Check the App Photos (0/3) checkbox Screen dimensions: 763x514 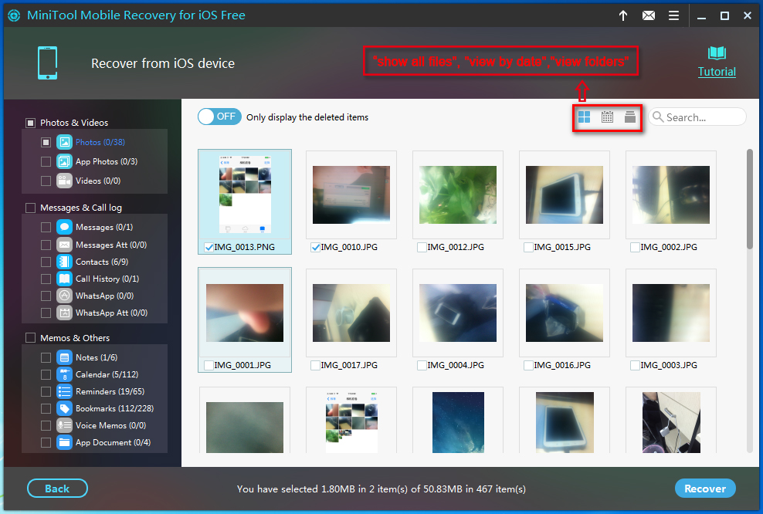pos(46,161)
